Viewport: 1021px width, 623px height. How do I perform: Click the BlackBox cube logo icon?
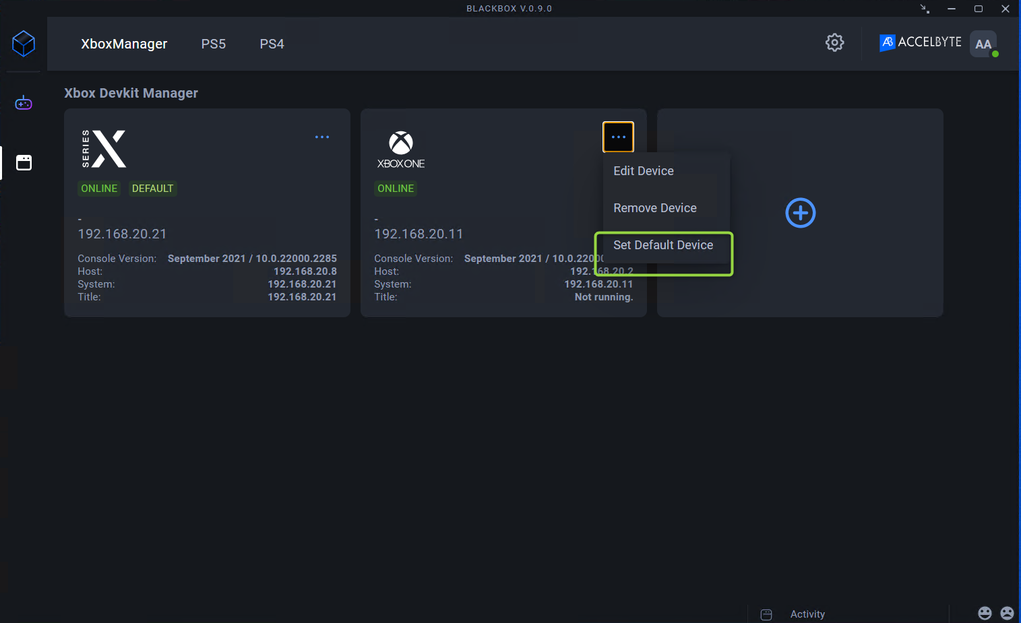point(24,44)
